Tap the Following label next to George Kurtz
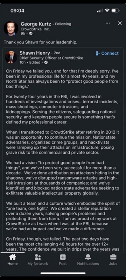 [63, 24]
